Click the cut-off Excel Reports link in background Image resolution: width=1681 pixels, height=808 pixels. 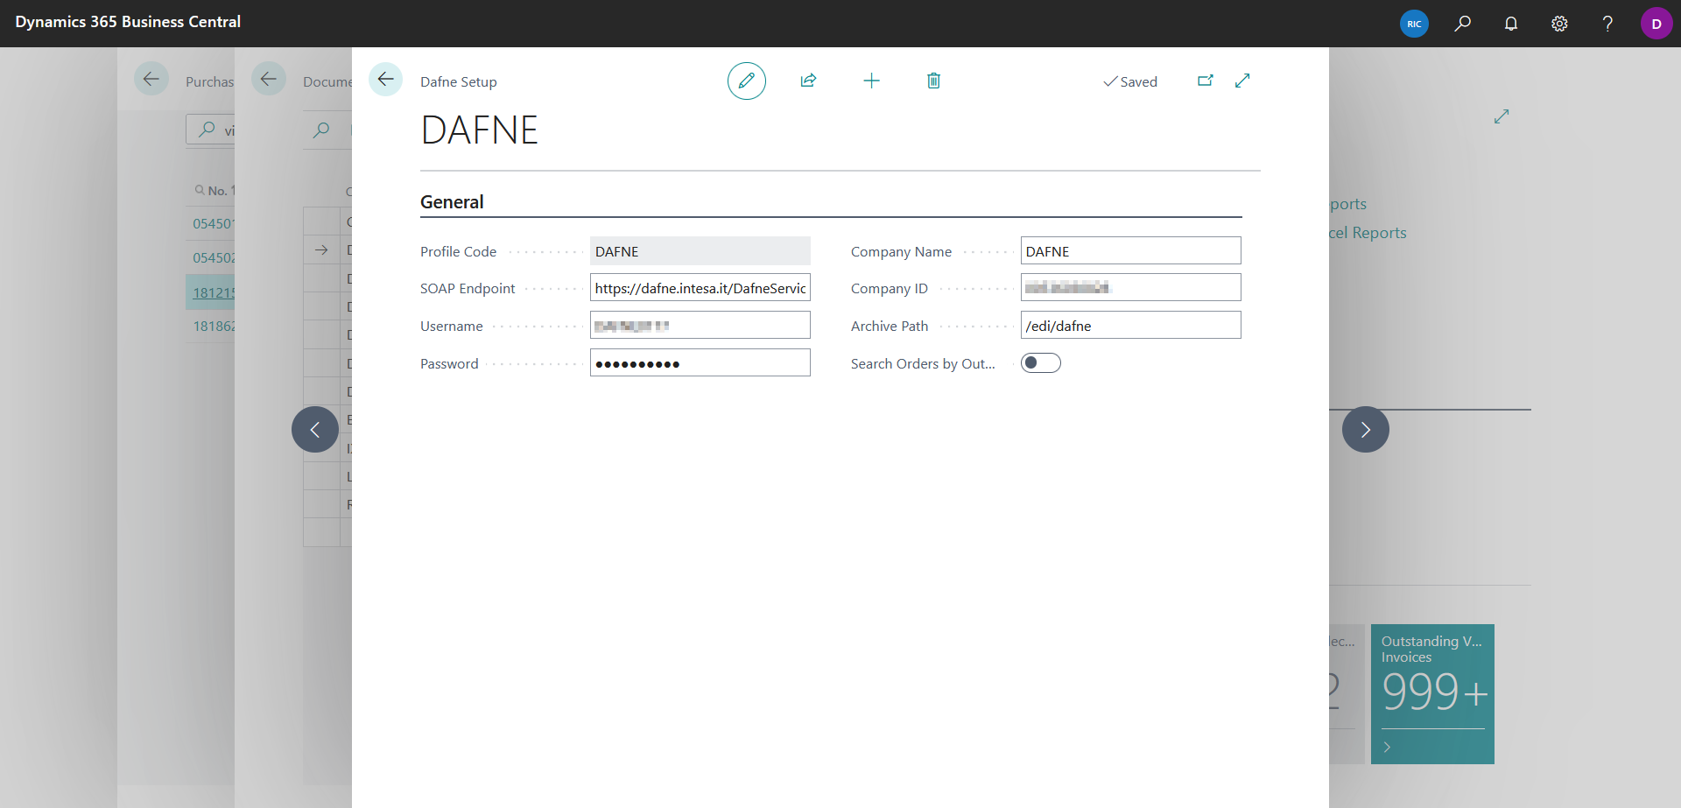pyautogui.click(x=1368, y=233)
